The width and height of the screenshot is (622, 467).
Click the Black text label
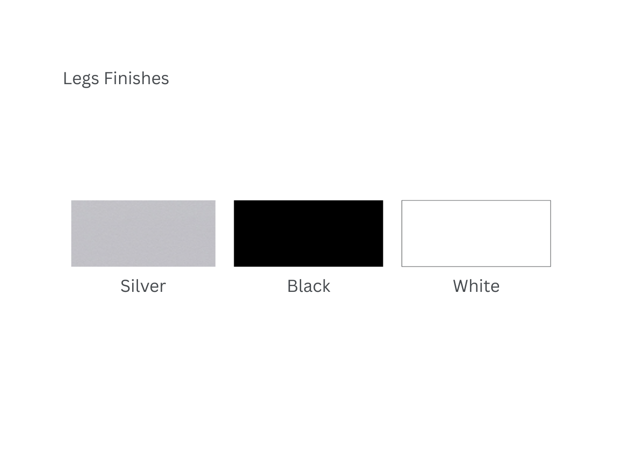tap(309, 286)
